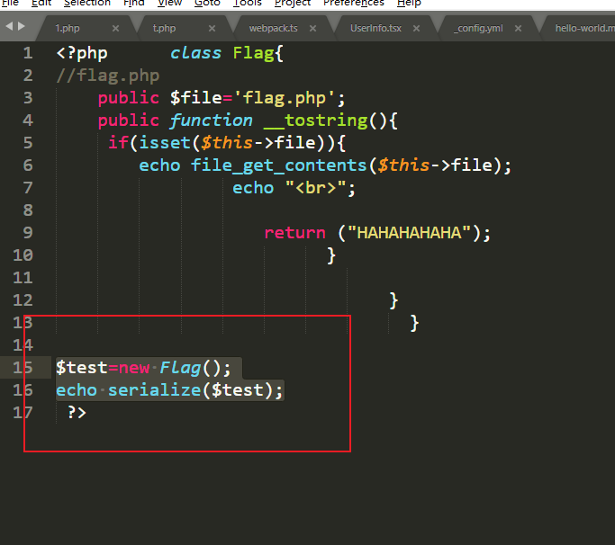Click line number 9 in gutter
This screenshot has width=615, height=545.
[27, 232]
